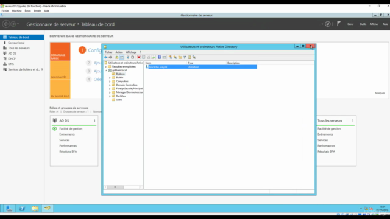390x219 pixels.
Task: Open the Fichier menu in Active Directory
Action: pyautogui.click(x=108, y=52)
